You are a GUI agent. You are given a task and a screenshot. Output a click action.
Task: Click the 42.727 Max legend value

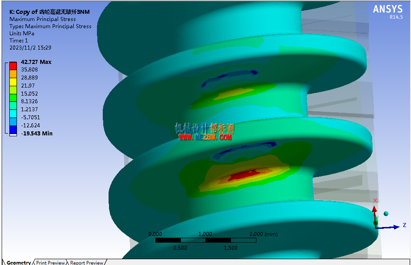[x=36, y=62]
